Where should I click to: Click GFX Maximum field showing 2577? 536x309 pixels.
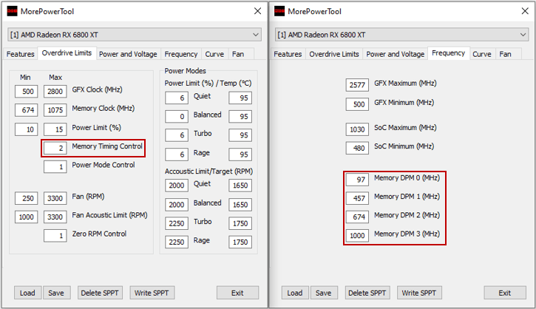point(357,85)
